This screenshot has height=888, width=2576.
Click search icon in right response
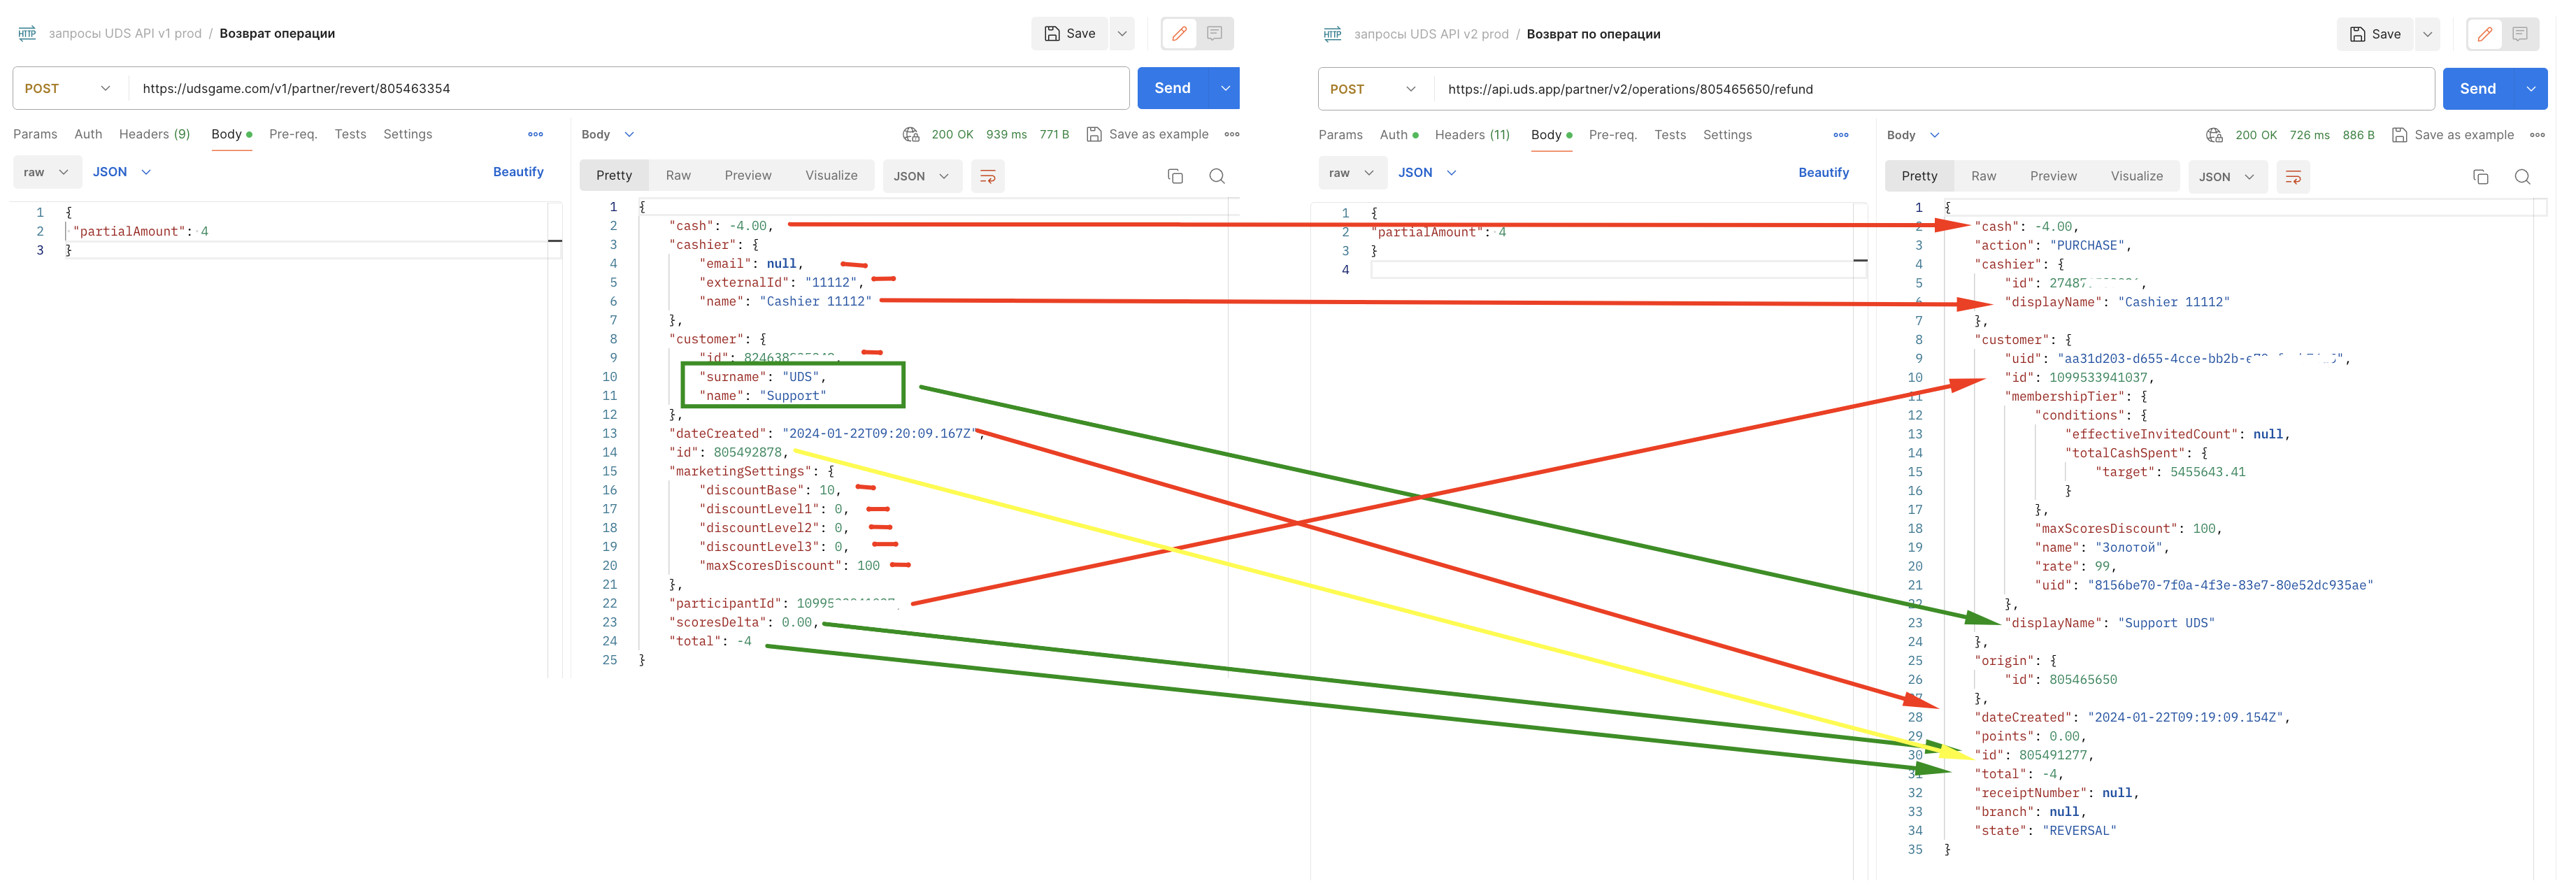[x=2523, y=177]
